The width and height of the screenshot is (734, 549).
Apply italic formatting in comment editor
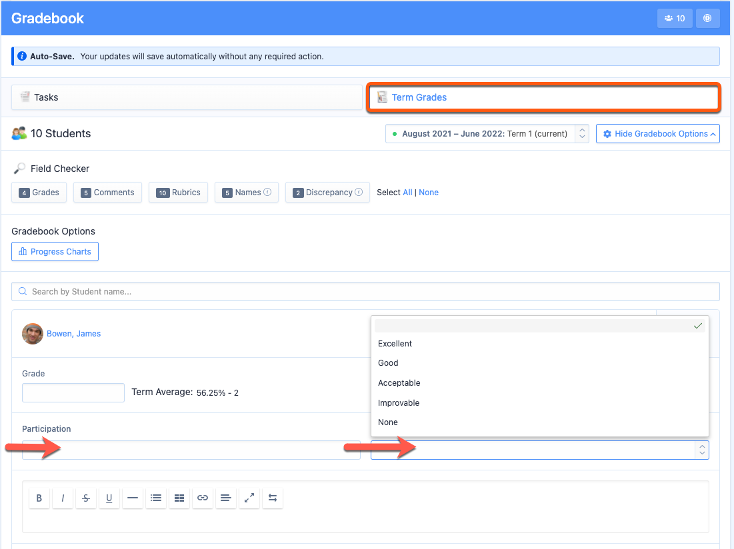63,498
